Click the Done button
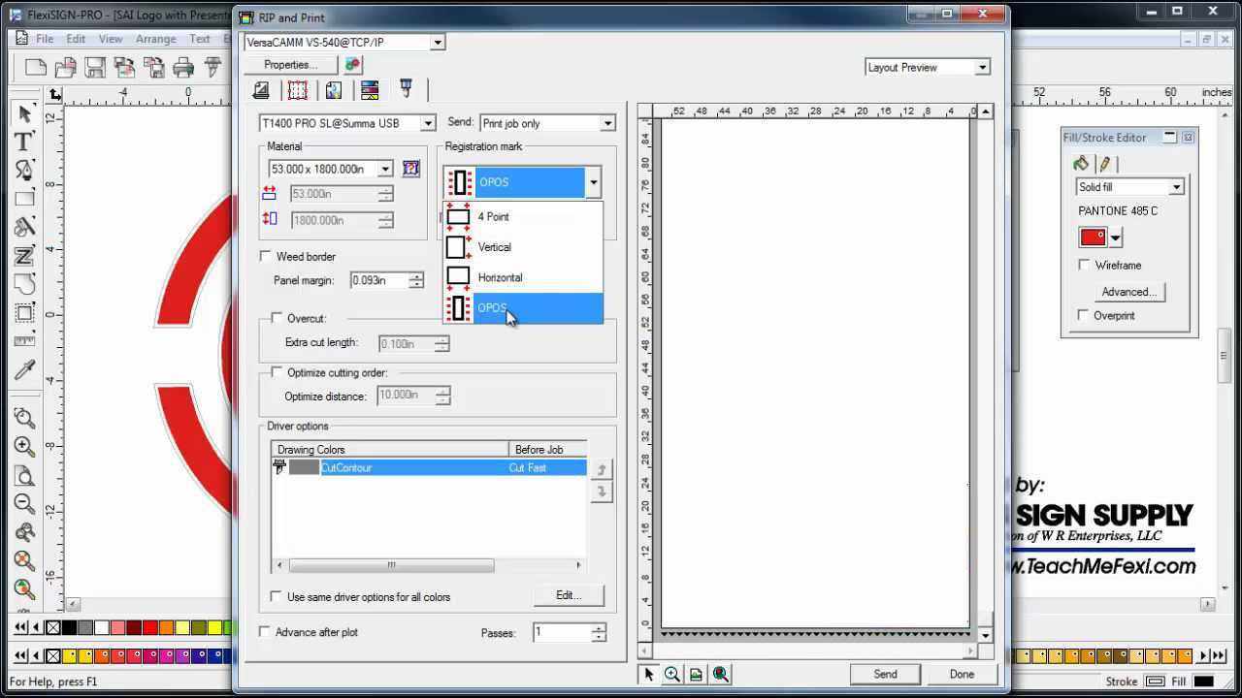The image size is (1242, 698). pos(962,674)
